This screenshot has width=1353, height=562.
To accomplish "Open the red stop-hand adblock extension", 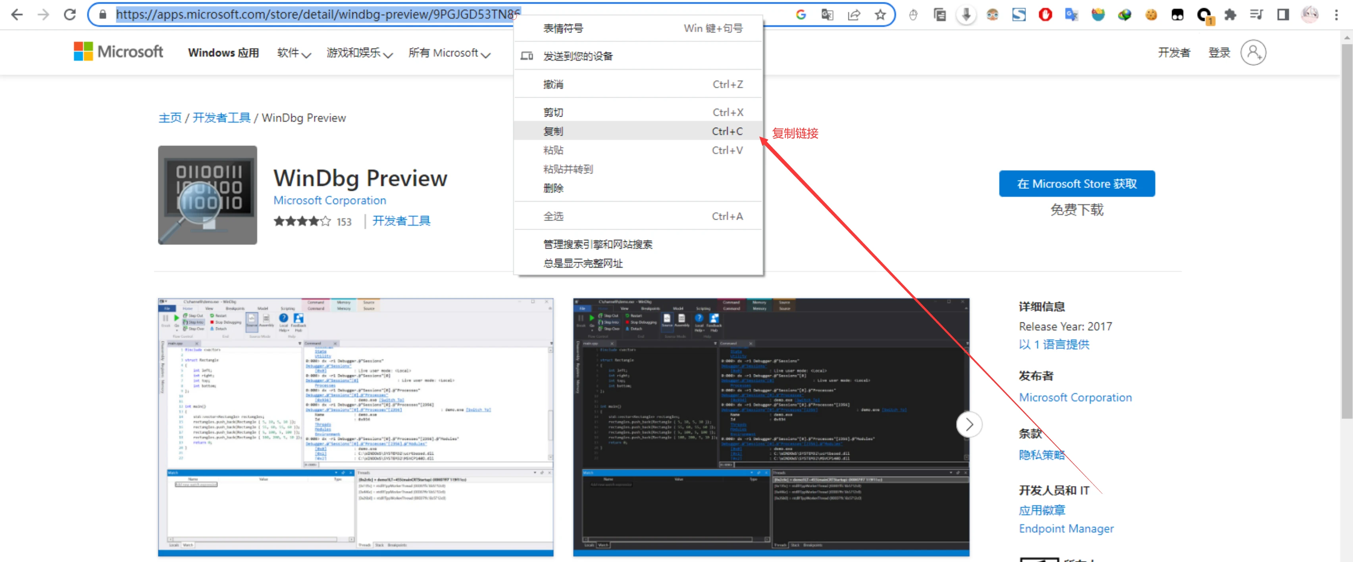I will pyautogui.click(x=1045, y=15).
